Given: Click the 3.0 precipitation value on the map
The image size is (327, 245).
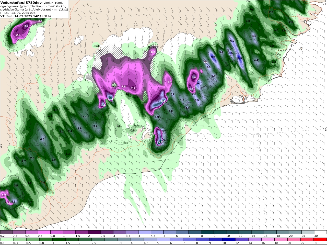Looking at the screenshot, I should pos(54,160).
